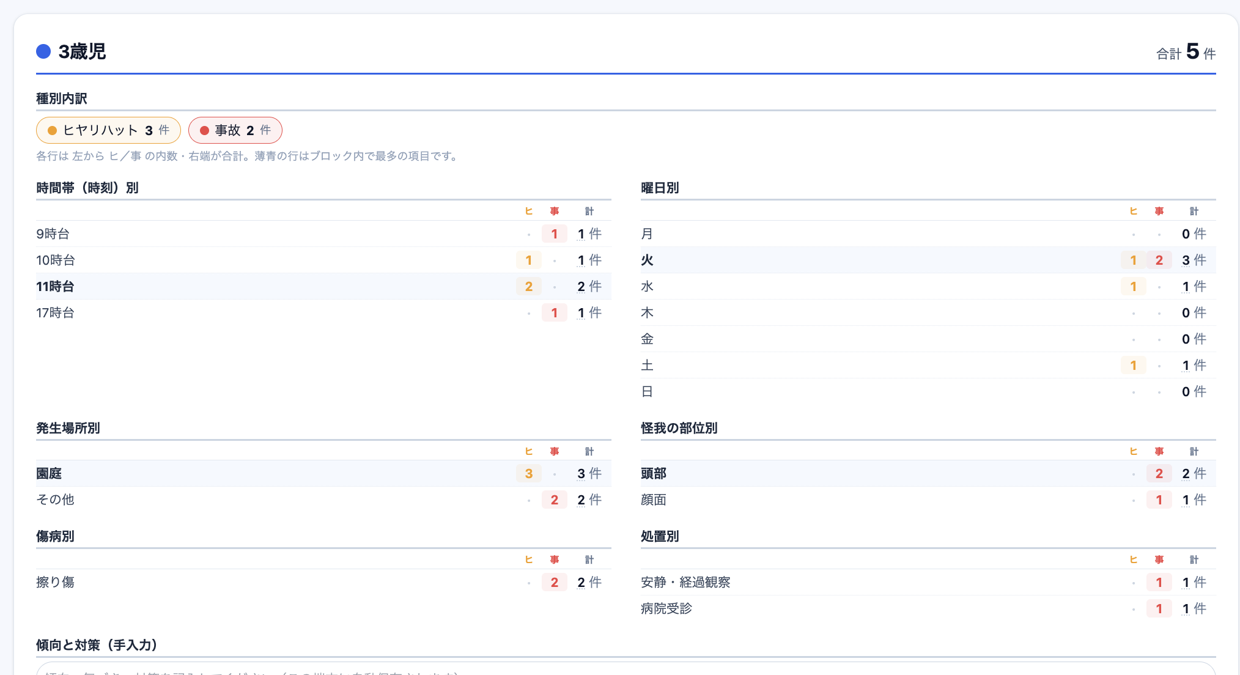Click the 時間帯(時刻)別 section header
This screenshot has width=1240, height=675.
pos(87,188)
